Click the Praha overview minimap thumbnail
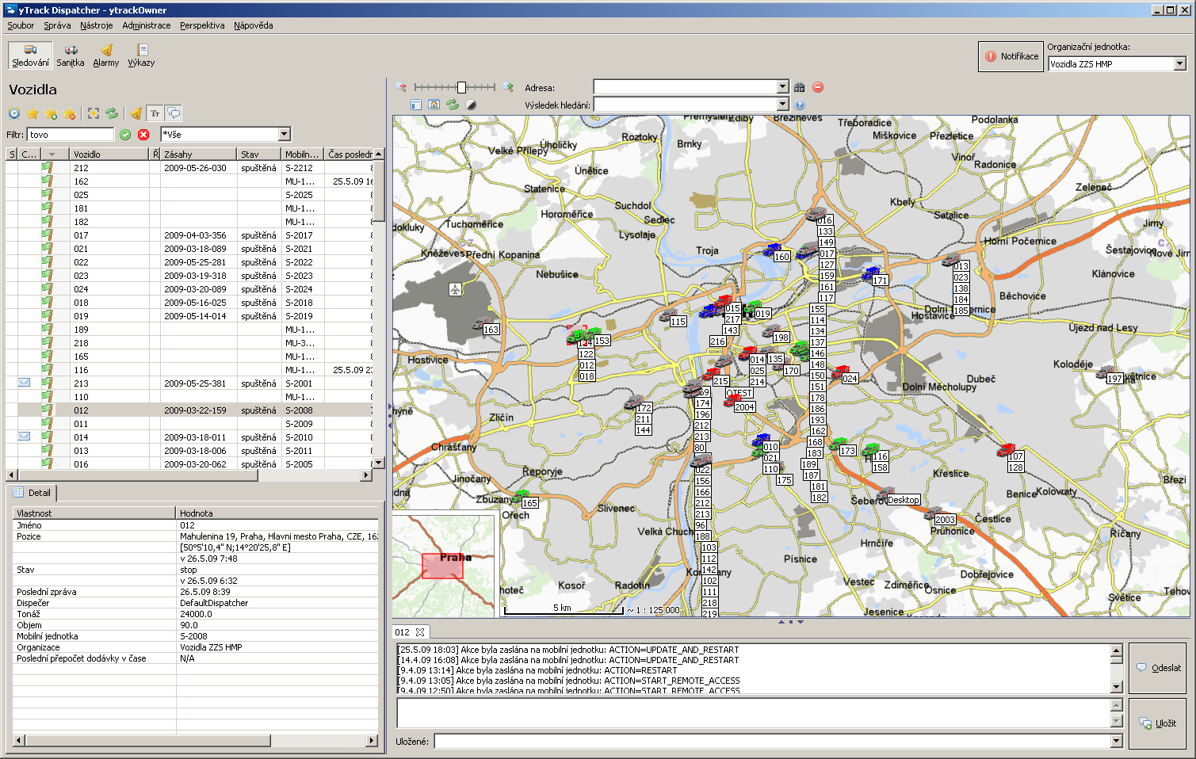Image resolution: width=1196 pixels, height=759 pixels. 444,566
